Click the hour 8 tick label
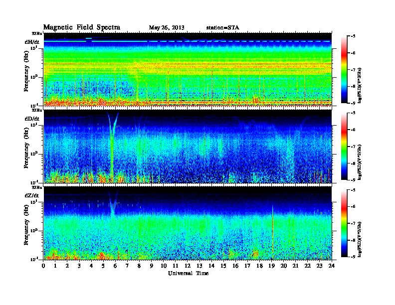The width and height of the screenshot is (395, 305). (139, 266)
